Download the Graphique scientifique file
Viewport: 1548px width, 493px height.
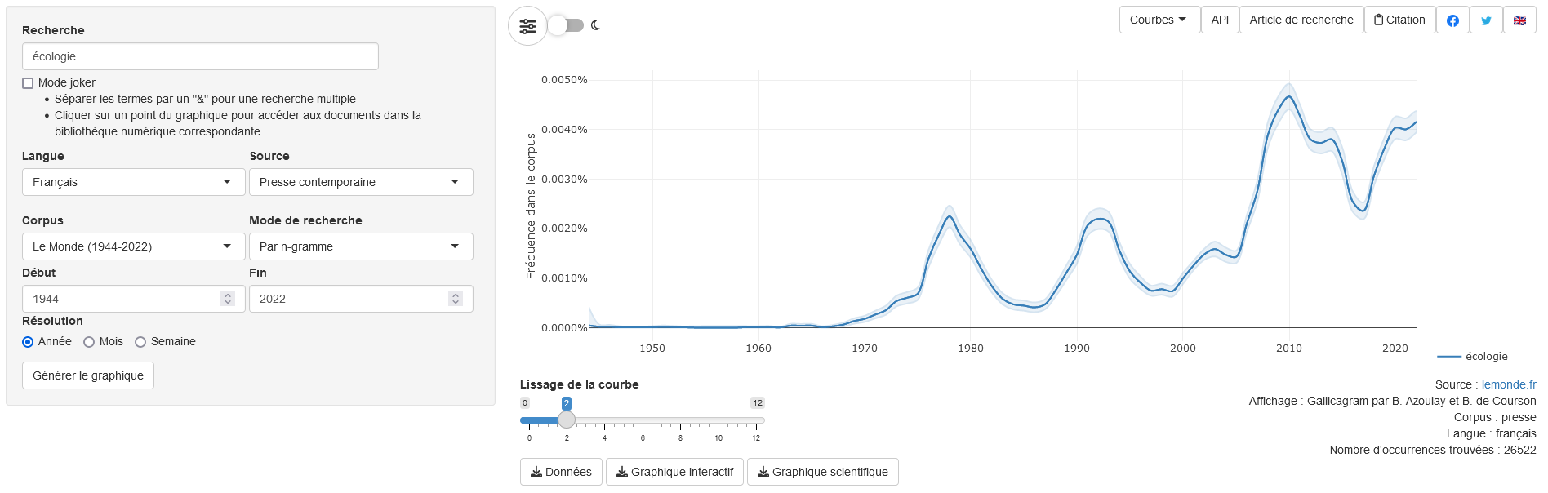click(822, 472)
